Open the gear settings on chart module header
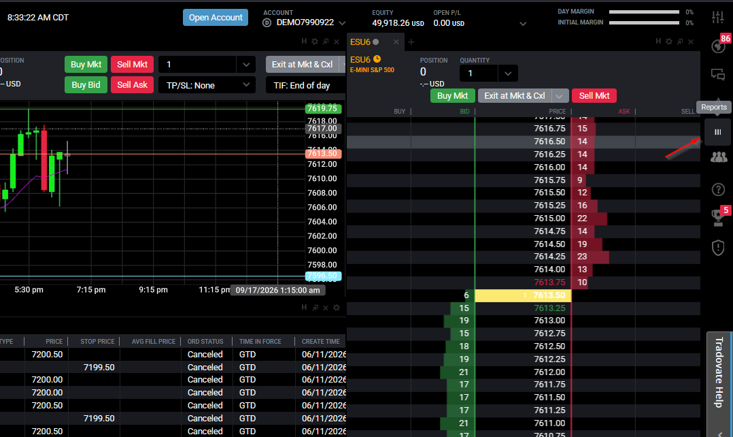This screenshot has width=733, height=437. pos(315,41)
